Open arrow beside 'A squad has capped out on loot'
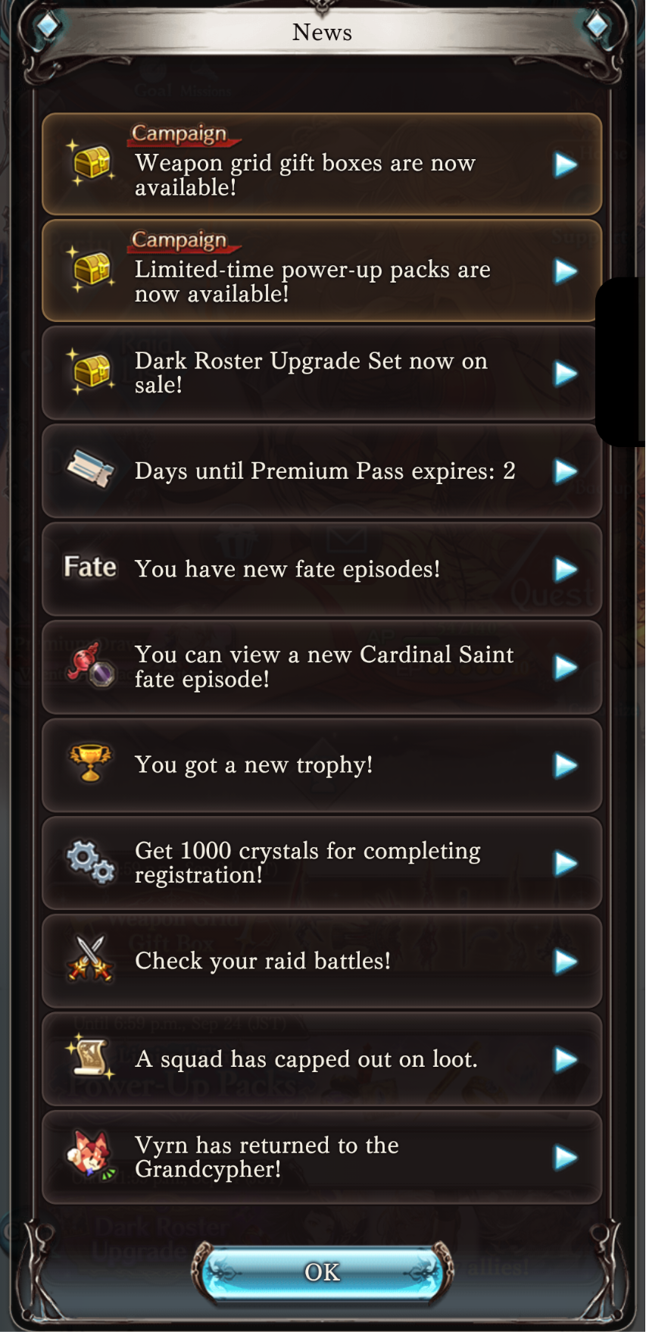The image size is (646, 1332). point(566,1059)
